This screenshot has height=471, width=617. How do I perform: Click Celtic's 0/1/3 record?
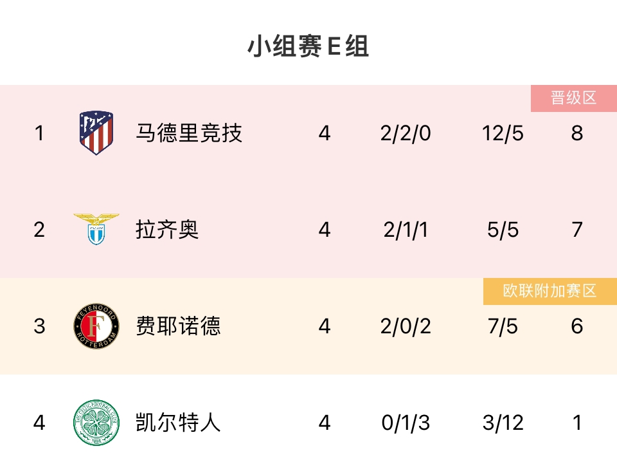point(406,423)
